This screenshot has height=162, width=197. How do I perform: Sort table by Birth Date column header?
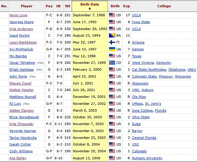pos(90,6)
